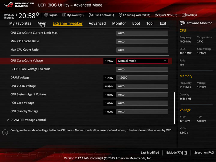
Task: Click the 20:58 clock display
Action: (27, 16)
